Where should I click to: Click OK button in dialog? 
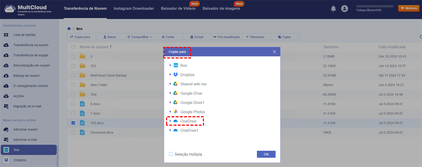pyautogui.click(x=266, y=154)
